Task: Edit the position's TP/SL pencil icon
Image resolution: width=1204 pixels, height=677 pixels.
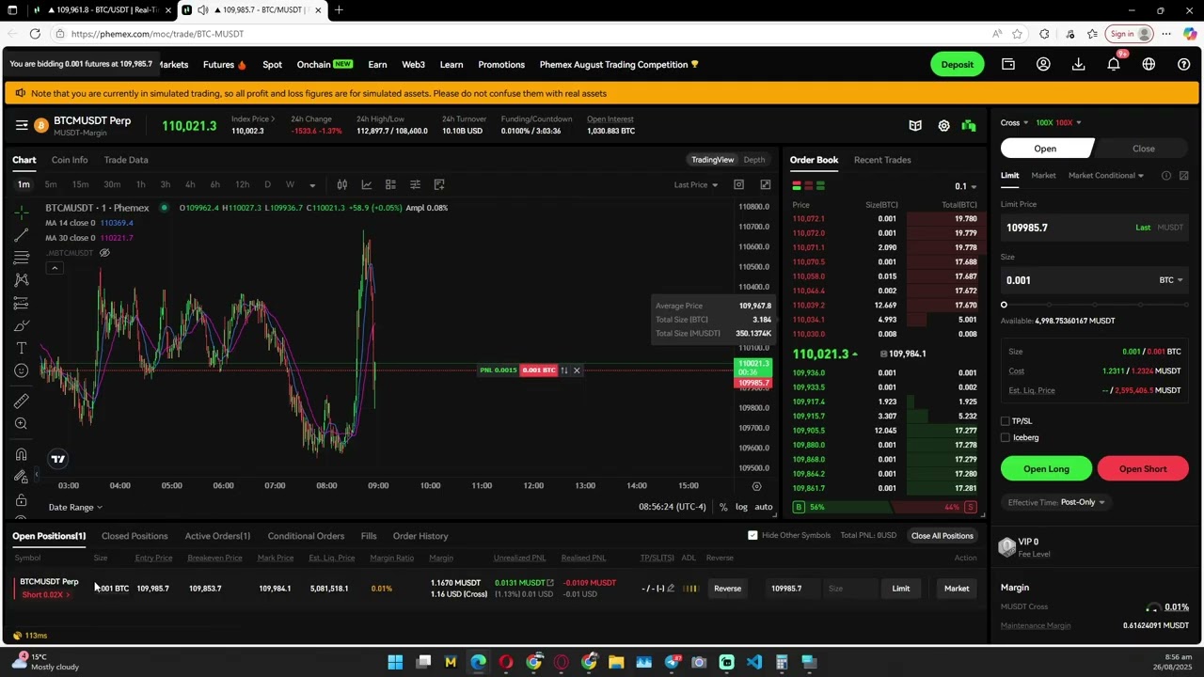Action: pyautogui.click(x=671, y=589)
